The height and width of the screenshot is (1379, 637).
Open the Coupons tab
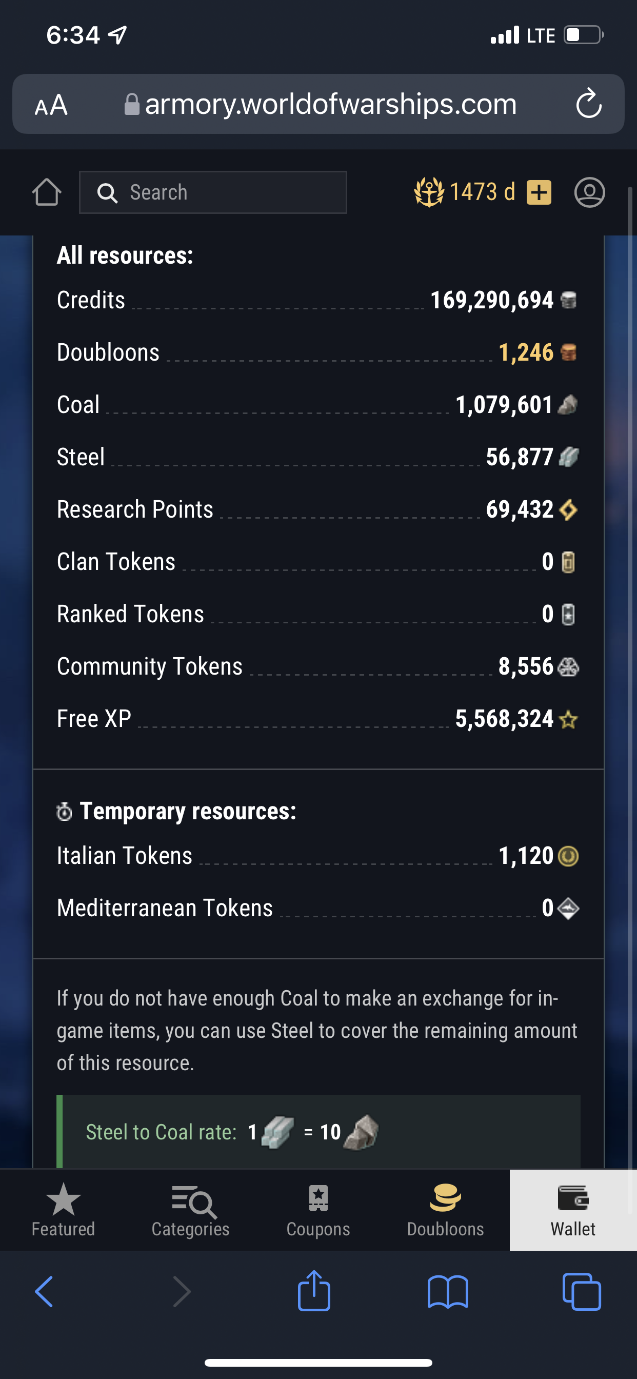tap(318, 1210)
